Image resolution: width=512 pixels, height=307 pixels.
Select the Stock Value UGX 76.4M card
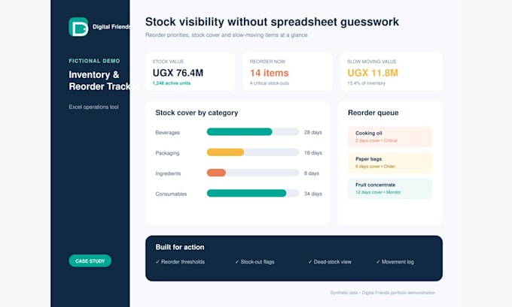click(x=190, y=71)
